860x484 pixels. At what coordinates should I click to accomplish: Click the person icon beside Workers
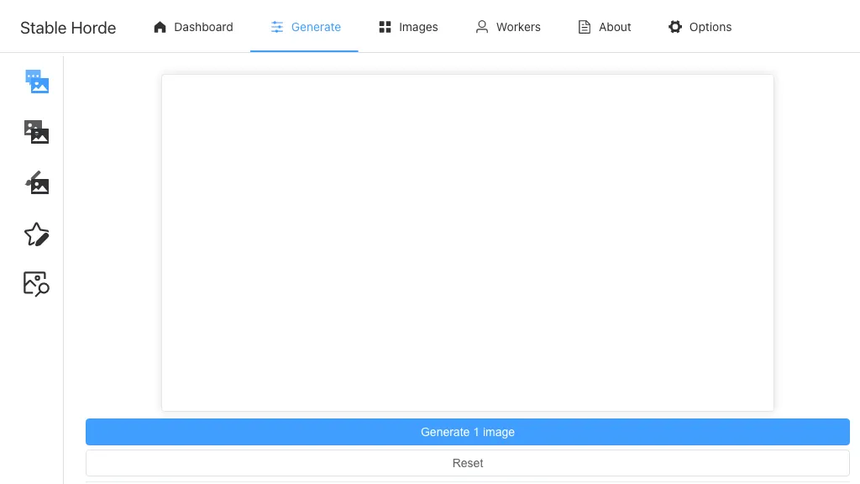481,26
